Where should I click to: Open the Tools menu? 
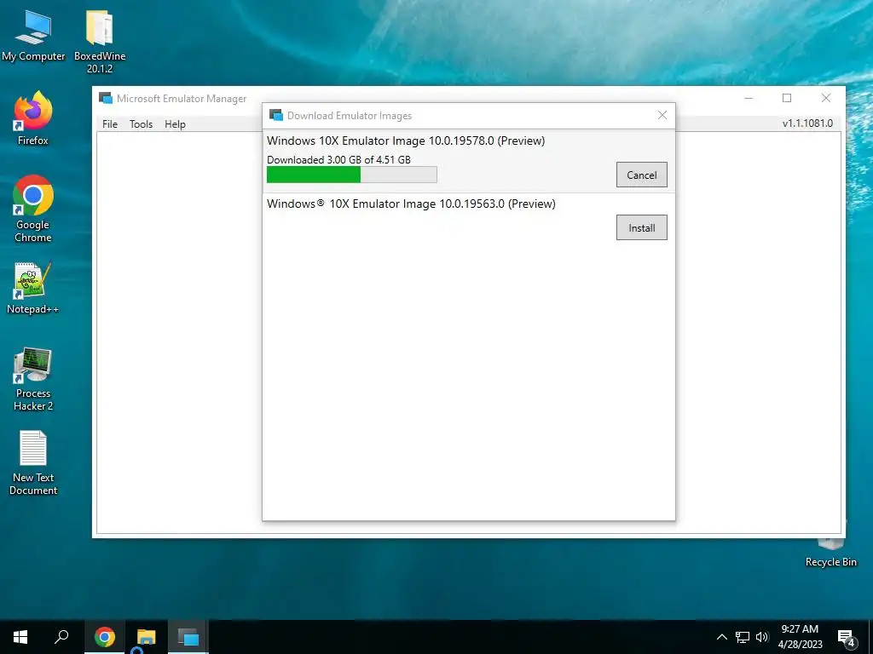pos(141,124)
